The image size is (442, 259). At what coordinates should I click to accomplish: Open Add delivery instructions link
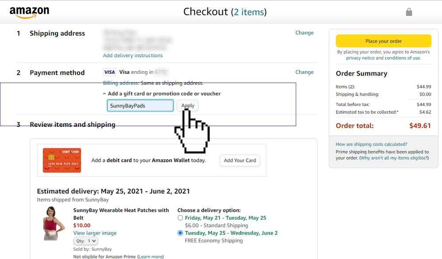[133, 56]
